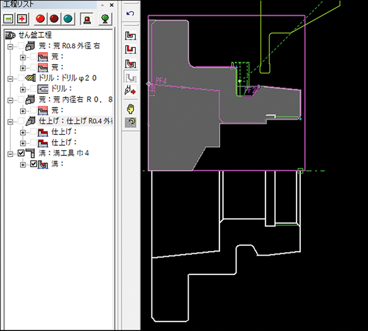Click the first bright red circle button
The image size is (368, 331).
point(41,19)
